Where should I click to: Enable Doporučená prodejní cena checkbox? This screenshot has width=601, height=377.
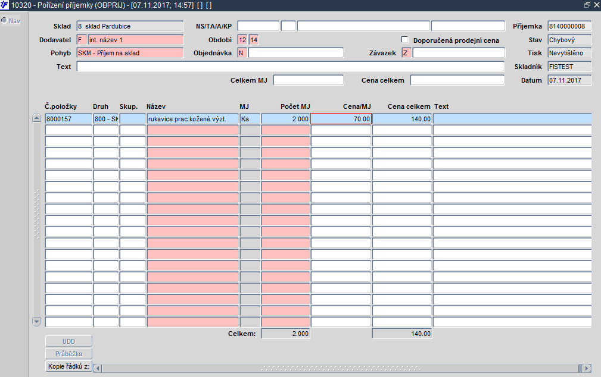coord(404,39)
